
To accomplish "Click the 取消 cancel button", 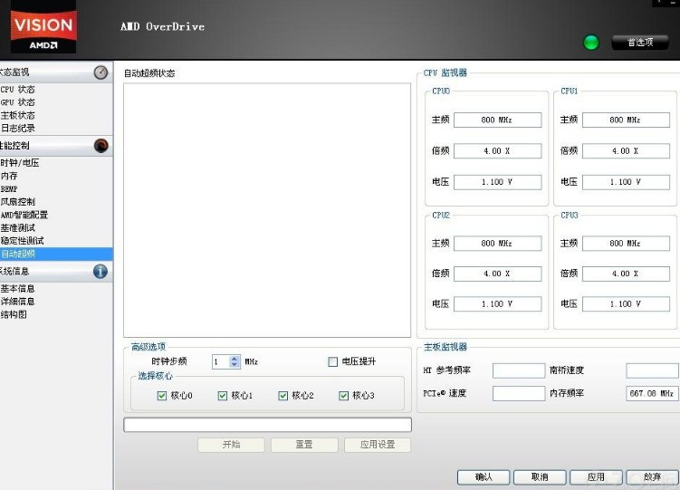I will (540, 477).
